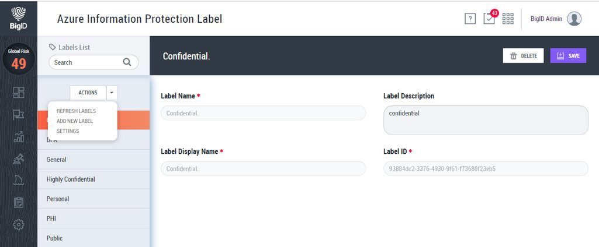Open the tasks checklist with 43 badge
The height and width of the screenshot is (247, 599).
click(489, 19)
